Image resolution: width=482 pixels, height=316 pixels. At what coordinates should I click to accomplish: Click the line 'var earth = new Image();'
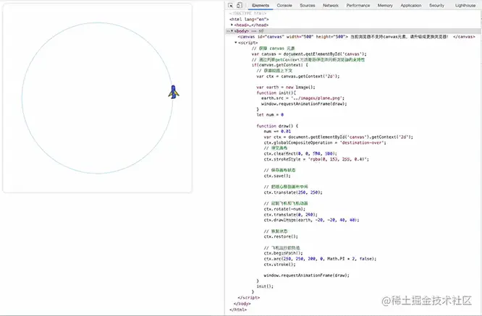click(x=286, y=87)
